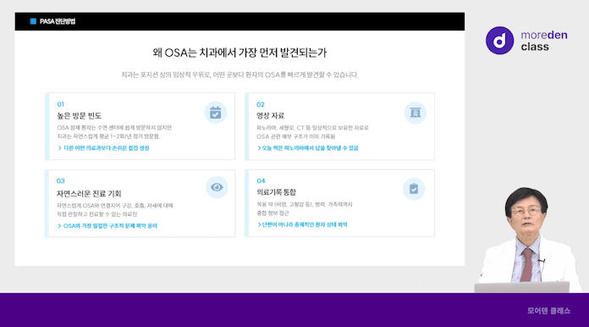589x327 pixels.
Task: Click the 높은 방문 빈도 heading
Action: (x=80, y=116)
